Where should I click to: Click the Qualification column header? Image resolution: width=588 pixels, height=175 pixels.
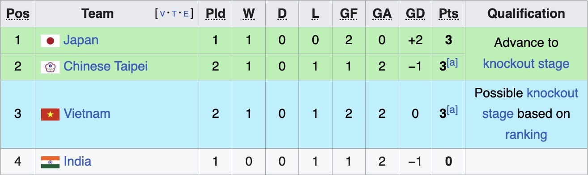[x=526, y=14]
